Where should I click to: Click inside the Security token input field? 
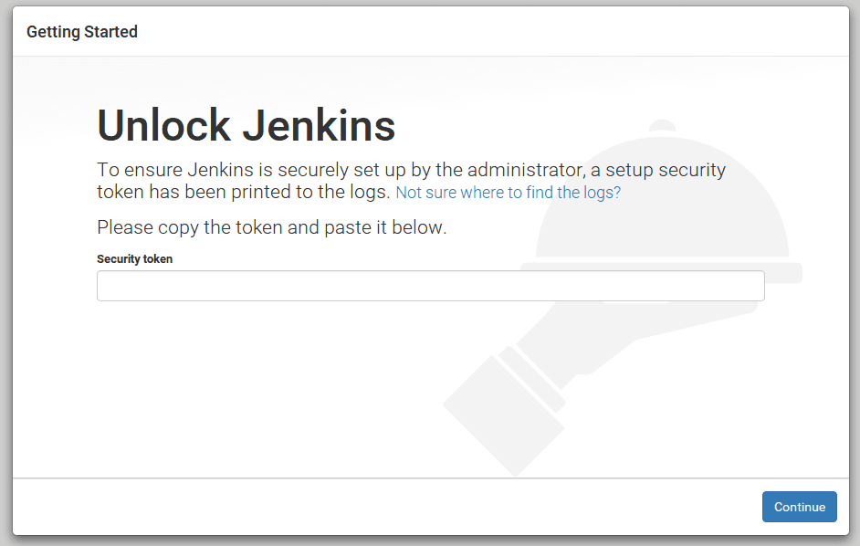[430, 286]
